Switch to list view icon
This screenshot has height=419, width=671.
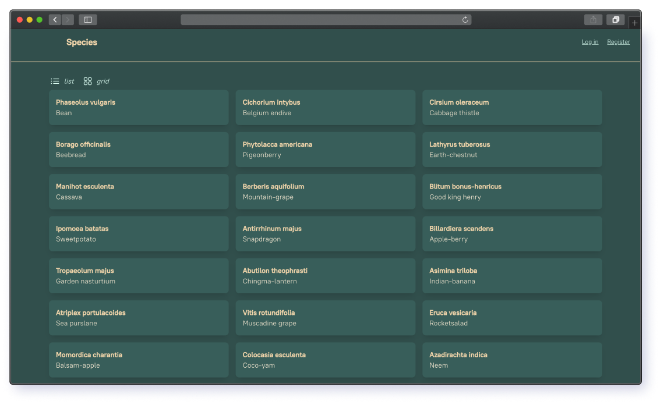(x=55, y=81)
